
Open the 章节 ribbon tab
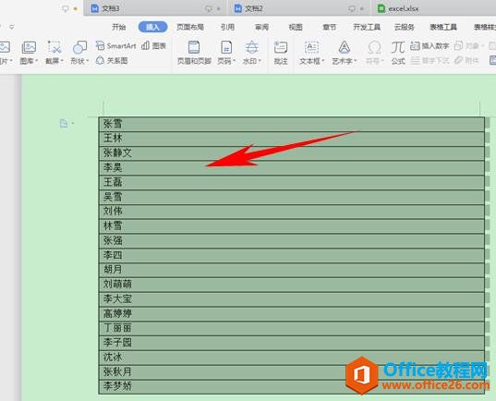(330, 27)
